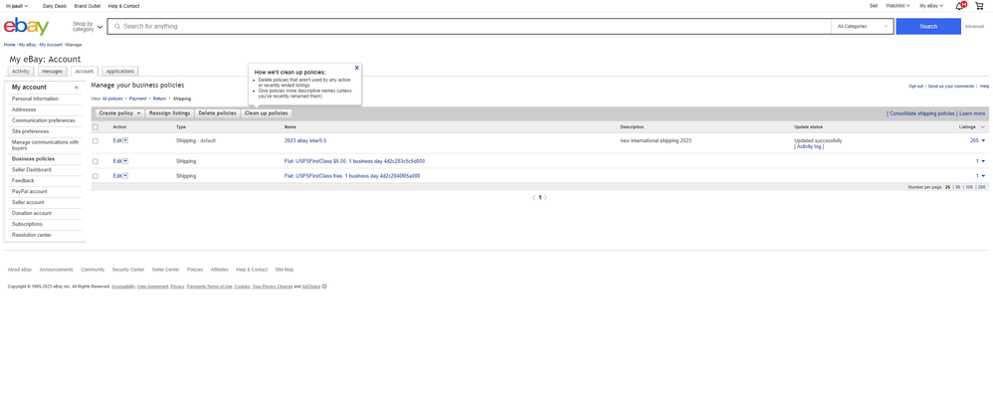993x419 pixels.
Task: Open Communication preferences in sidebar
Action: (43, 120)
